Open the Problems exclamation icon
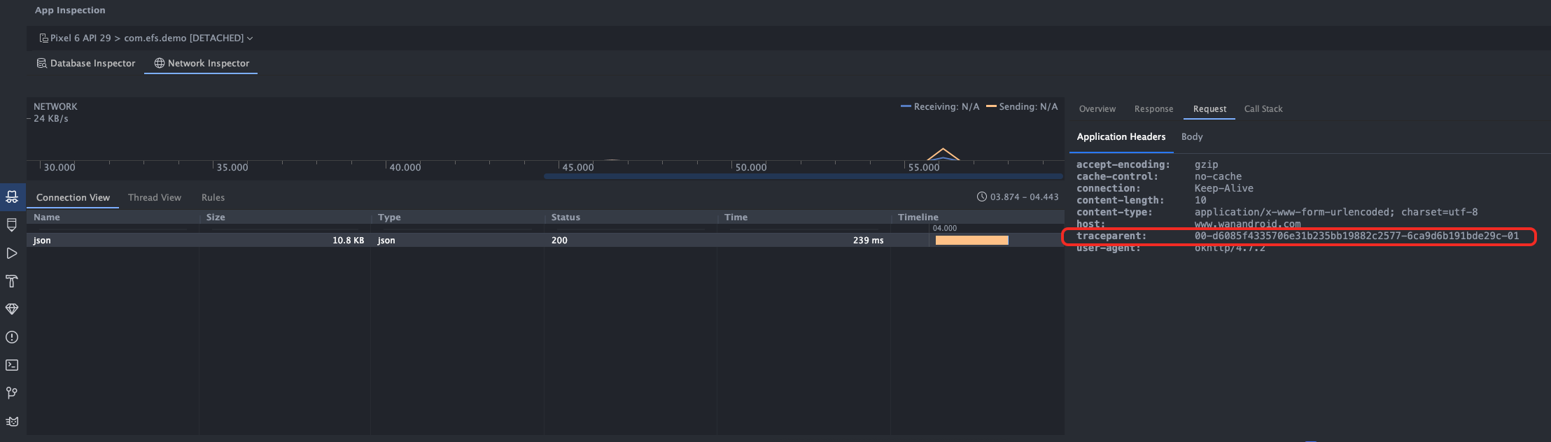Viewport: 1551px width, 442px height. click(x=12, y=337)
